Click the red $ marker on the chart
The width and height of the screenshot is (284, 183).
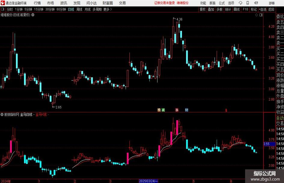coord(226,110)
